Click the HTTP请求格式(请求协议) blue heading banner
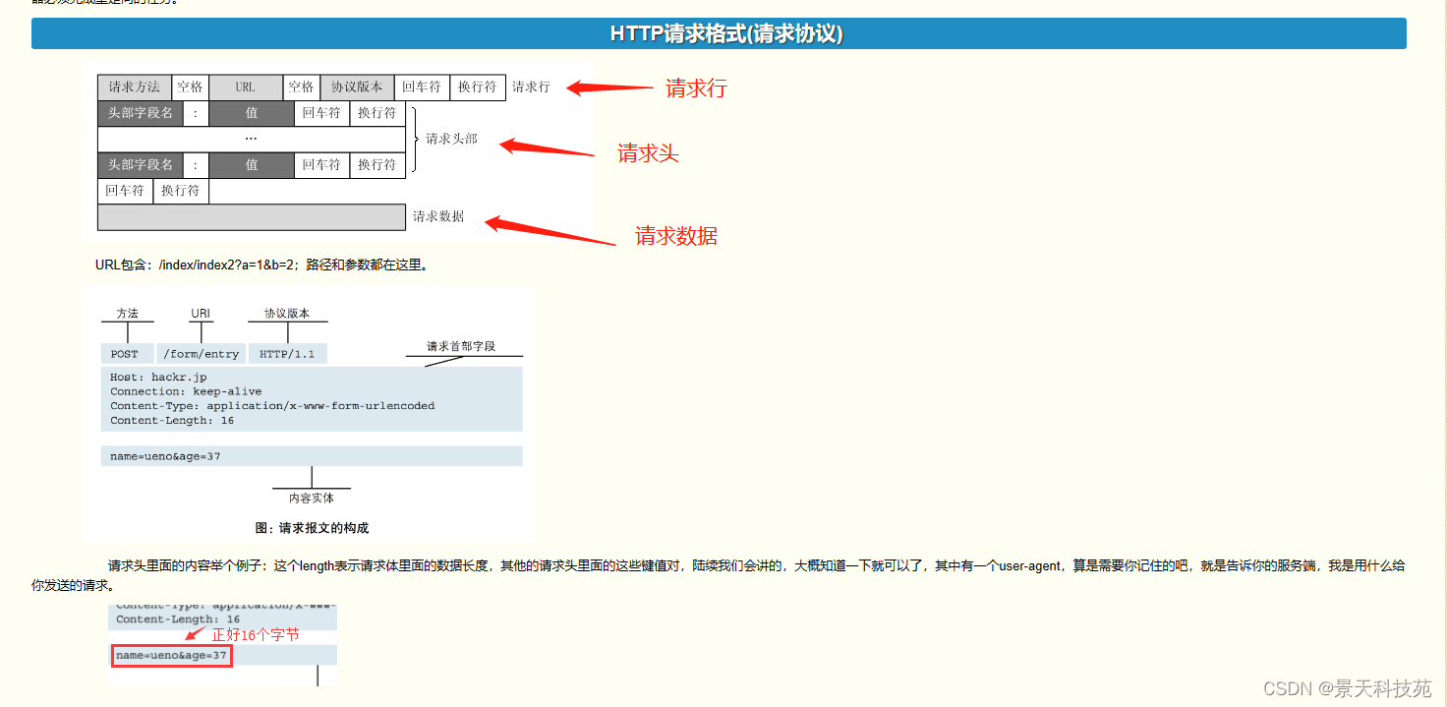The height and width of the screenshot is (707, 1447). pos(719,33)
